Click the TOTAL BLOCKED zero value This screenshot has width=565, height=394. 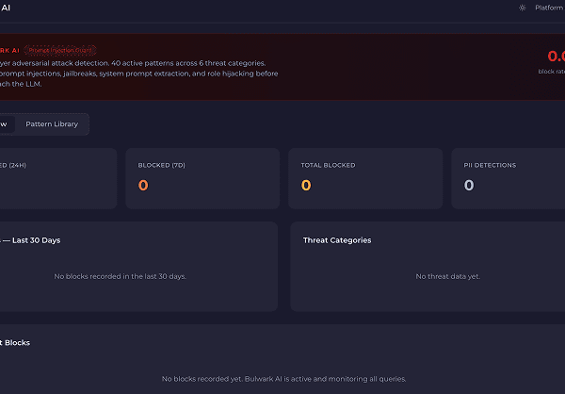click(306, 185)
